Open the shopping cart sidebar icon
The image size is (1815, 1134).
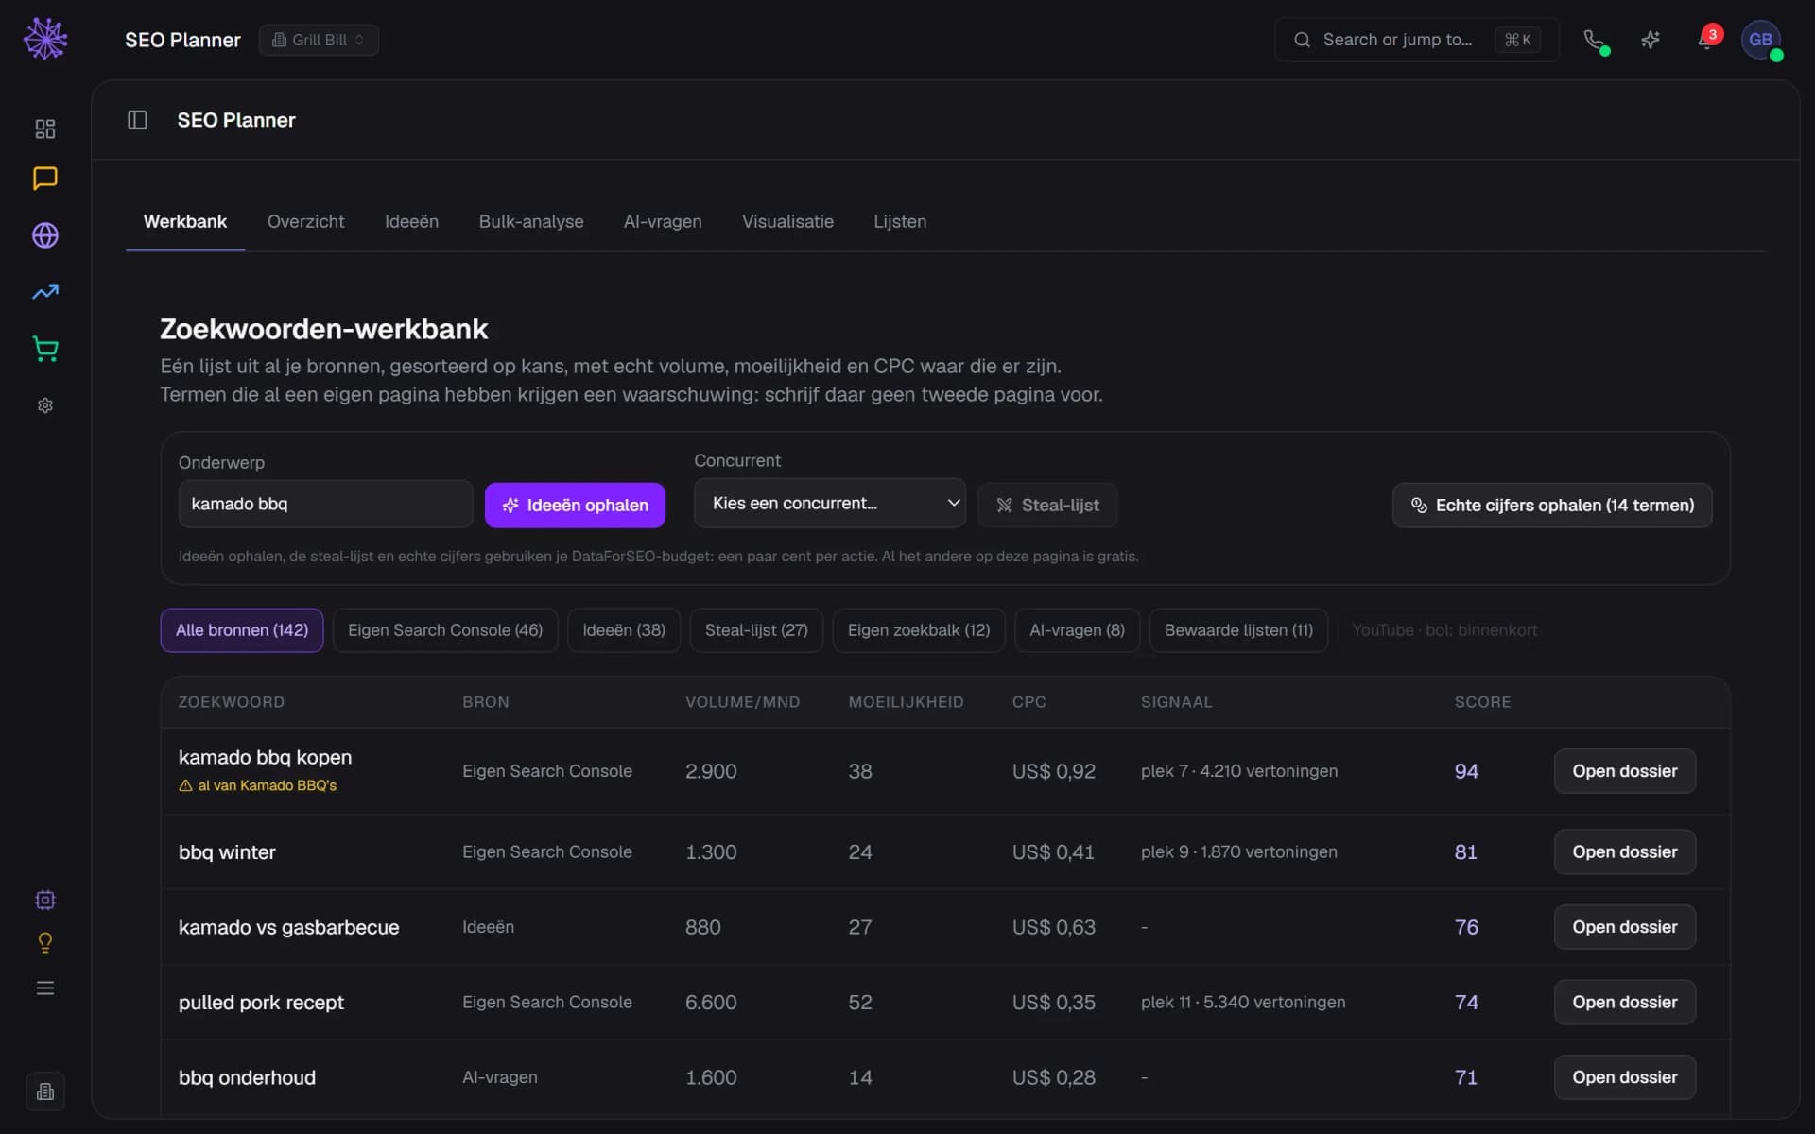pyautogui.click(x=44, y=349)
